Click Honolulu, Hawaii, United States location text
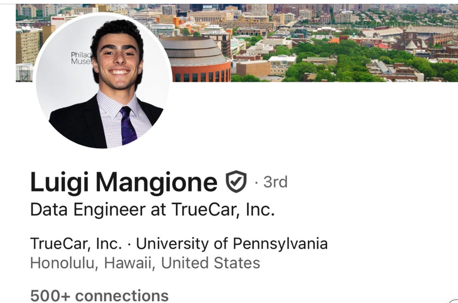458x303 pixels. [145, 262]
